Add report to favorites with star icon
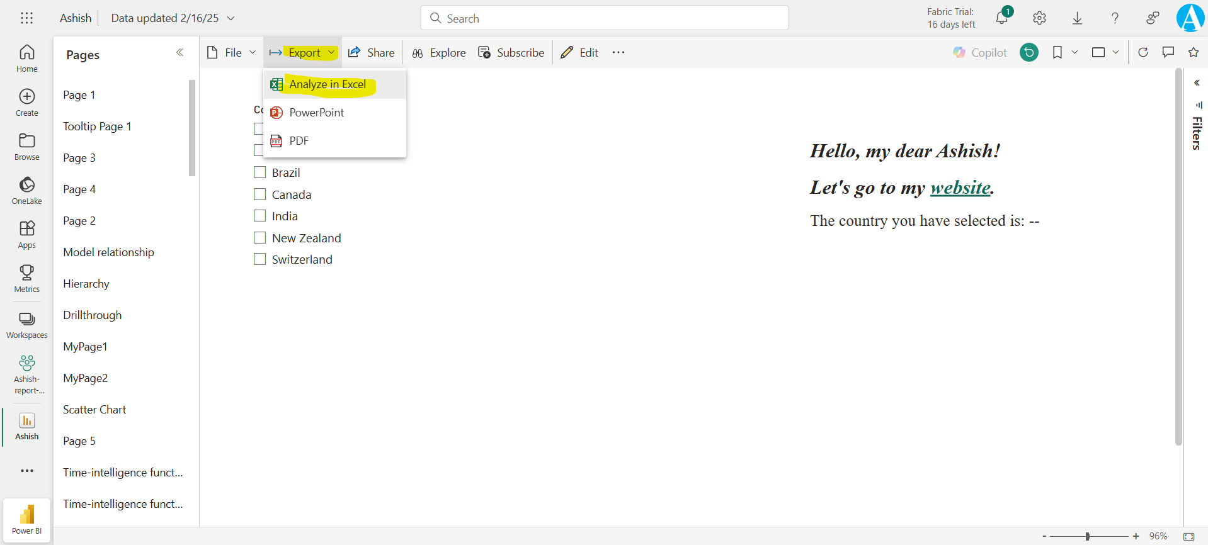The height and width of the screenshot is (545, 1208). [x=1193, y=52]
